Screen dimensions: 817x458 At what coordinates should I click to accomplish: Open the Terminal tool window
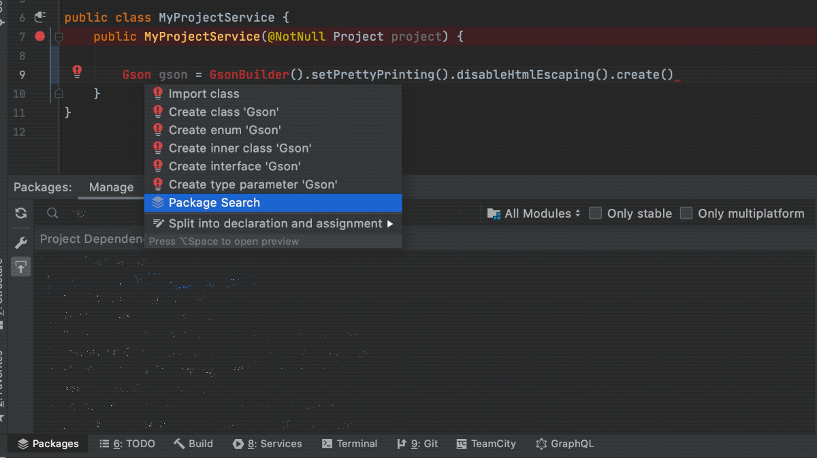pyautogui.click(x=350, y=444)
